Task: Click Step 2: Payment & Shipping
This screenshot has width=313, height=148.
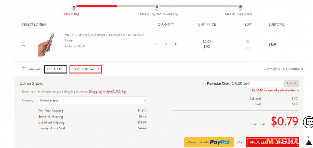Action: (x=159, y=14)
